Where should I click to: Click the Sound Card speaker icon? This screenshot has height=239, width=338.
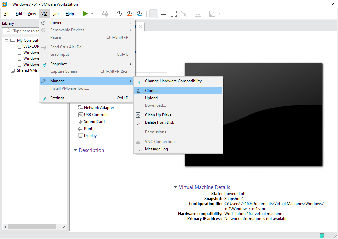click(x=81, y=122)
